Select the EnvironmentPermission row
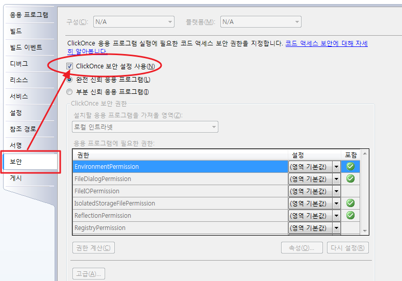Viewport: 402px width, 281px height. pyautogui.click(x=181, y=167)
